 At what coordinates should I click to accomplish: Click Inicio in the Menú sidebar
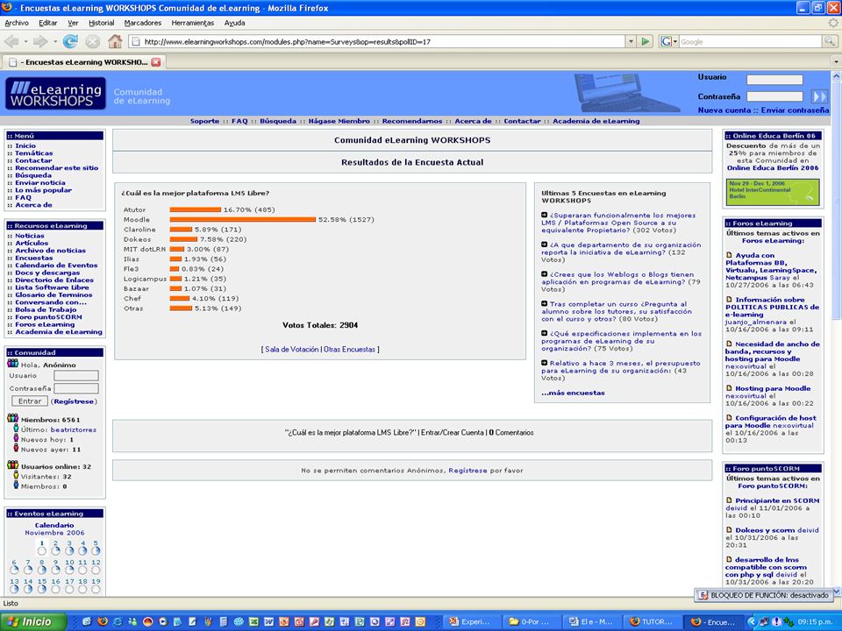pos(25,146)
